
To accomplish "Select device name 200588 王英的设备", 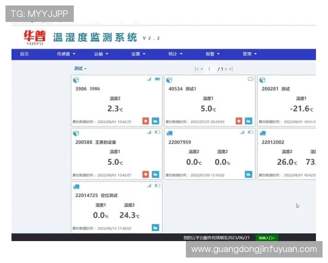I will click(x=96, y=142).
